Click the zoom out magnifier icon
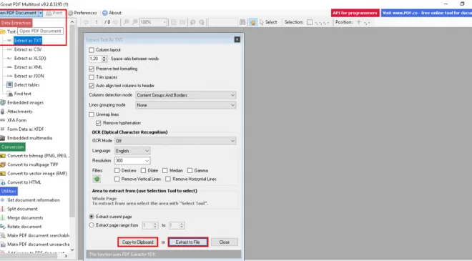 tap(127, 22)
